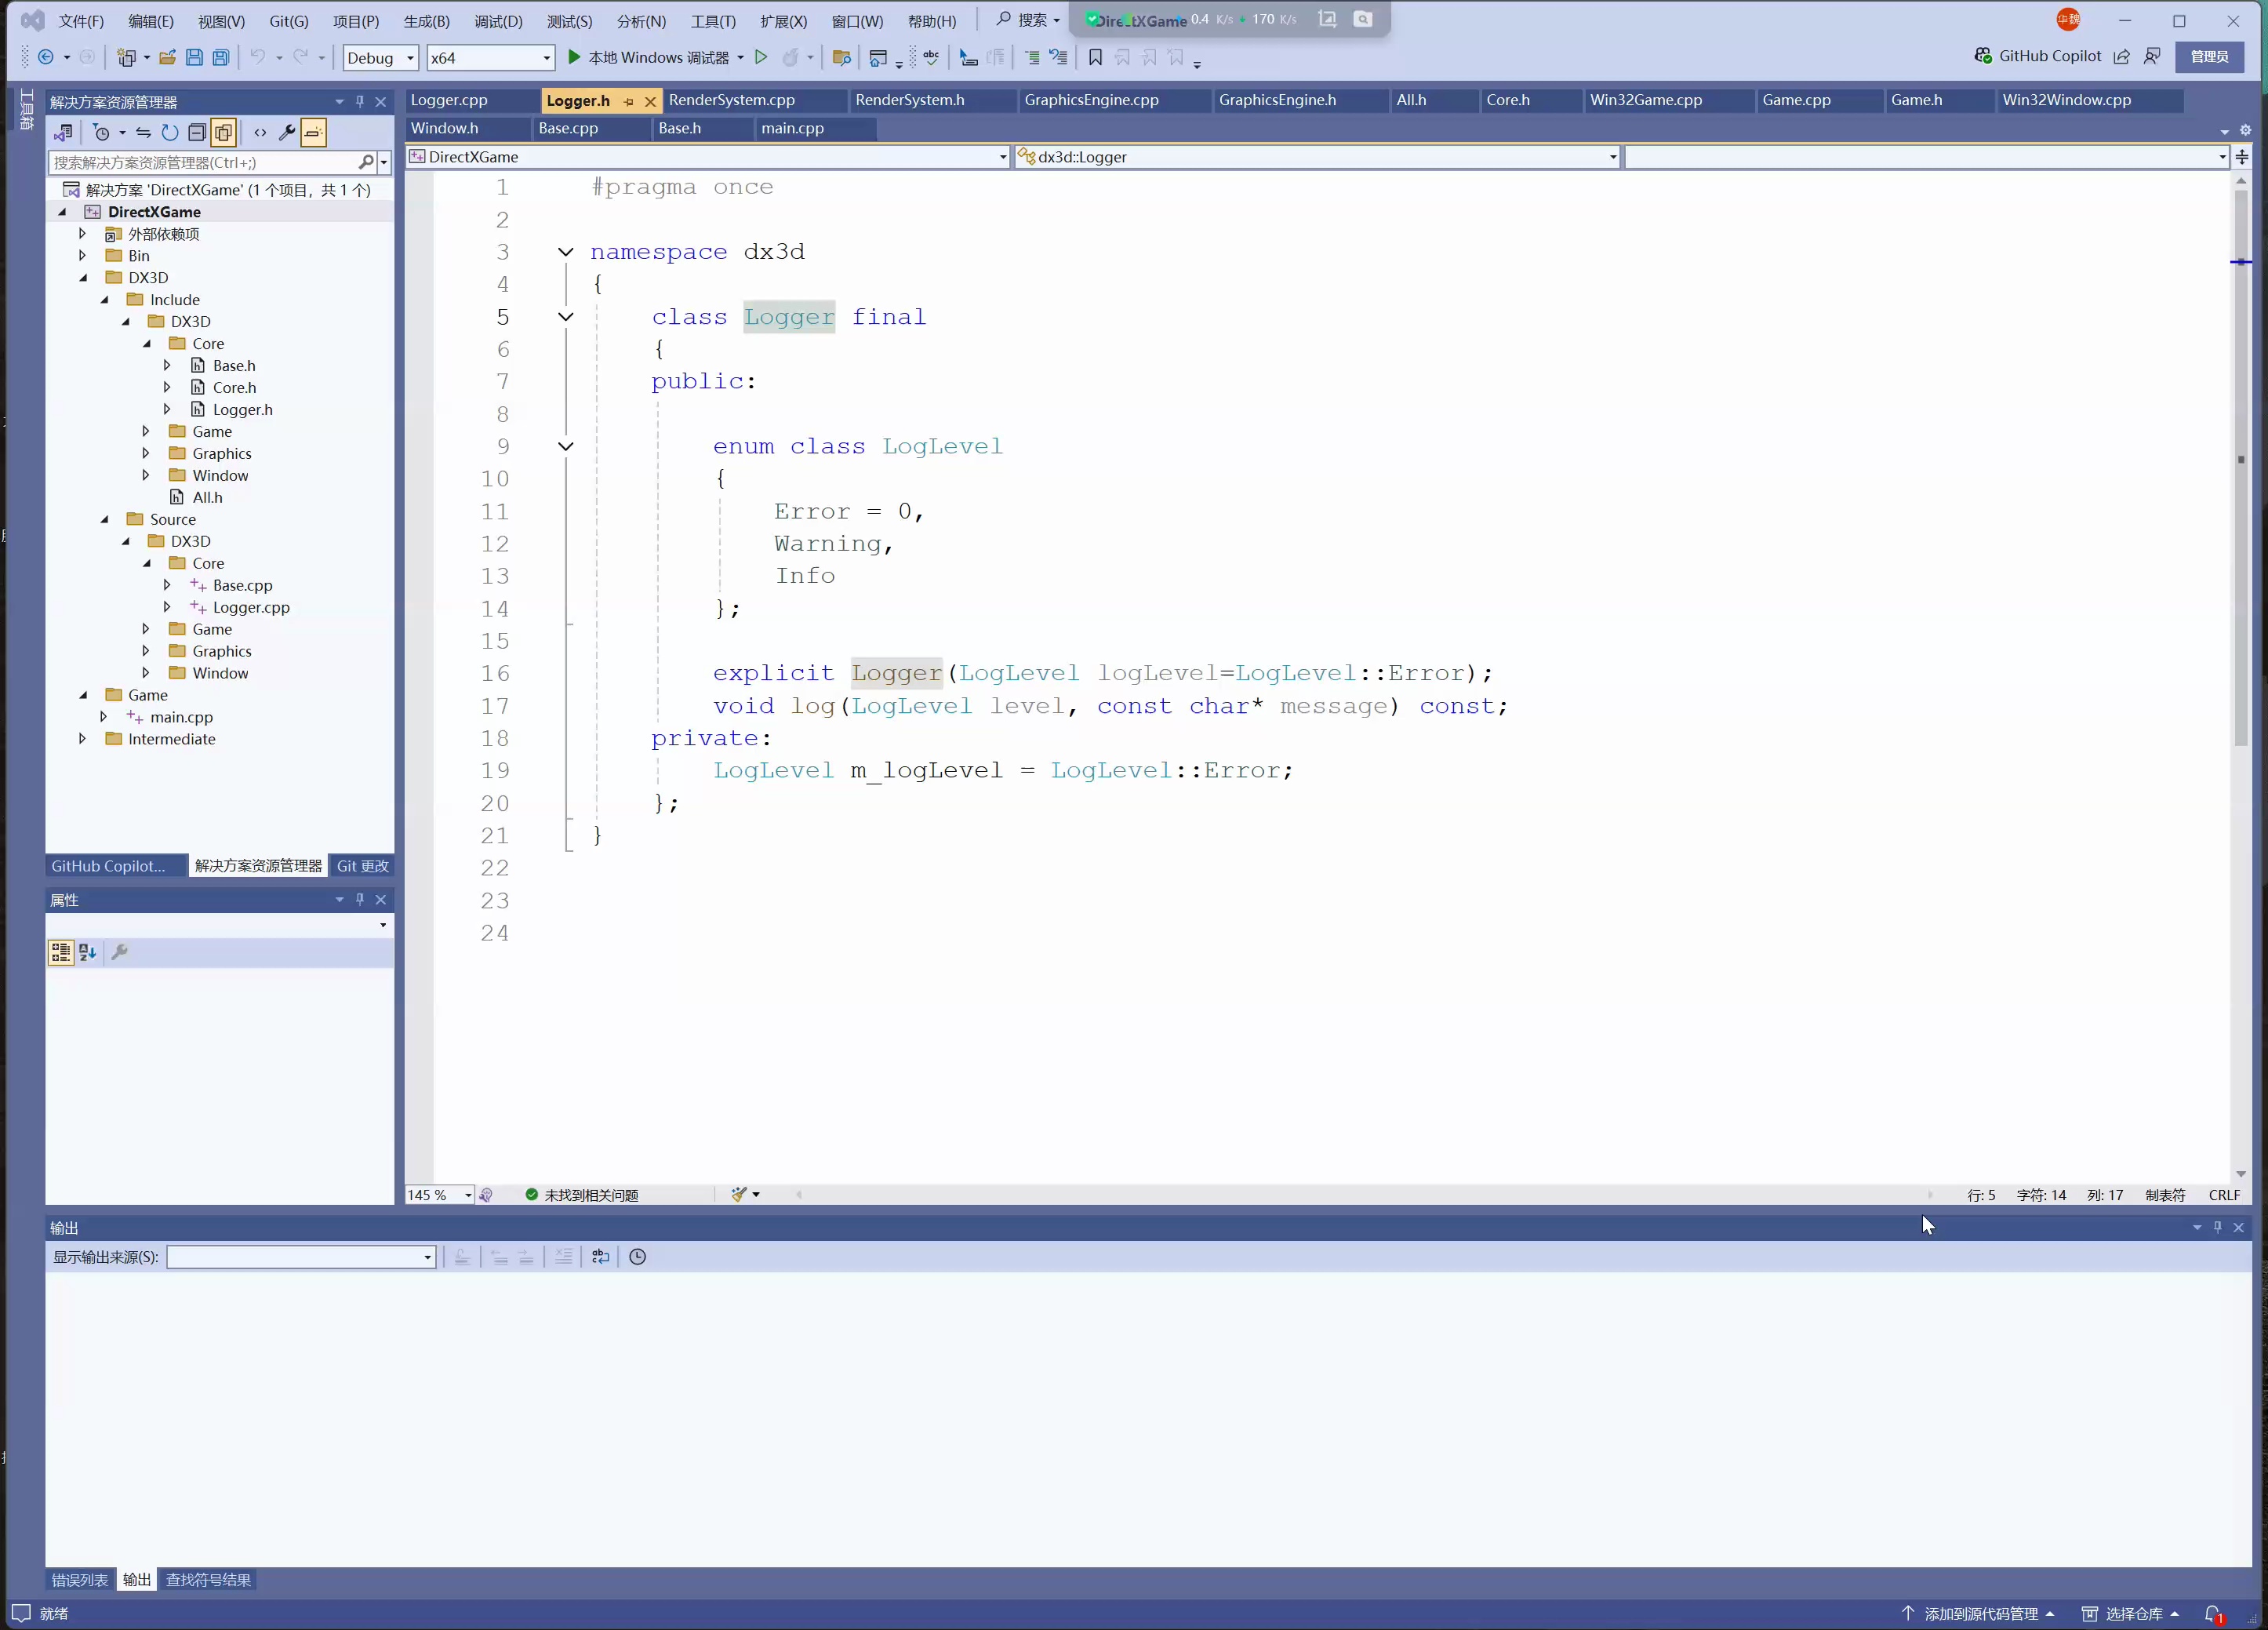Viewport: 2268px width, 1630px height.
Task: Click the code cleanup broom icon
Action: (x=739, y=1194)
